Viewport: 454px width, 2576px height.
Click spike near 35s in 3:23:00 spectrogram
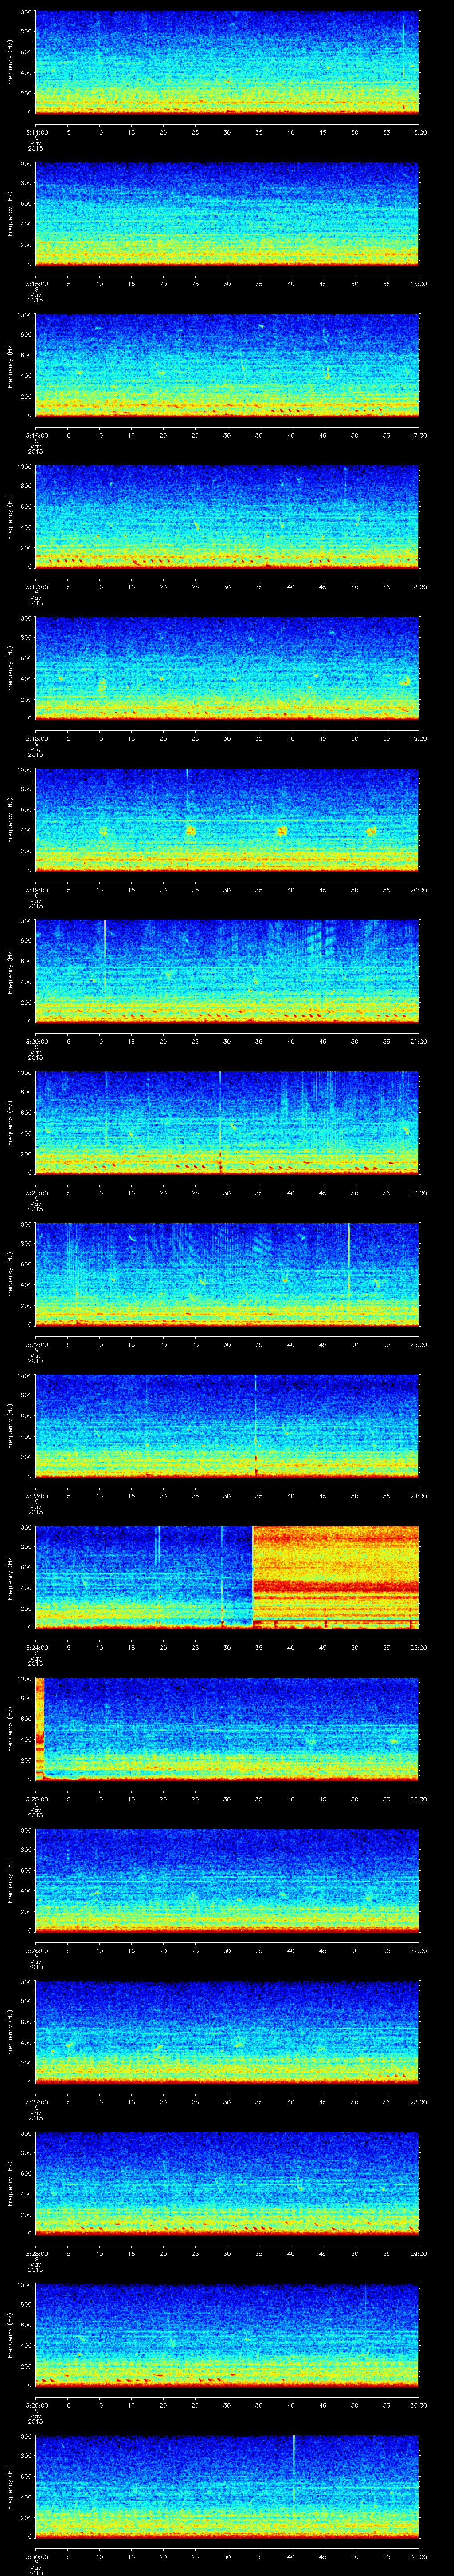tap(256, 1425)
